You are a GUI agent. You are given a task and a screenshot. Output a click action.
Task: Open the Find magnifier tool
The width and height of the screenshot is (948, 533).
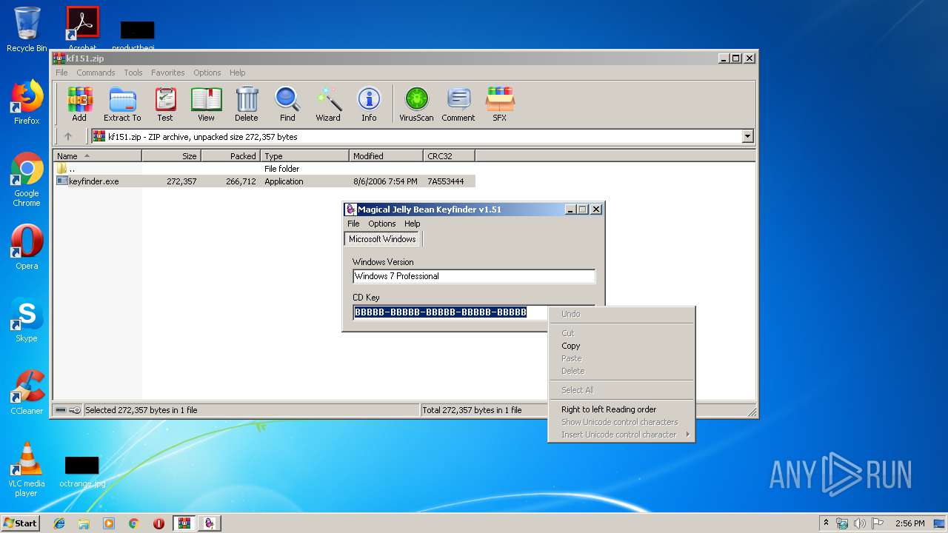(x=287, y=104)
